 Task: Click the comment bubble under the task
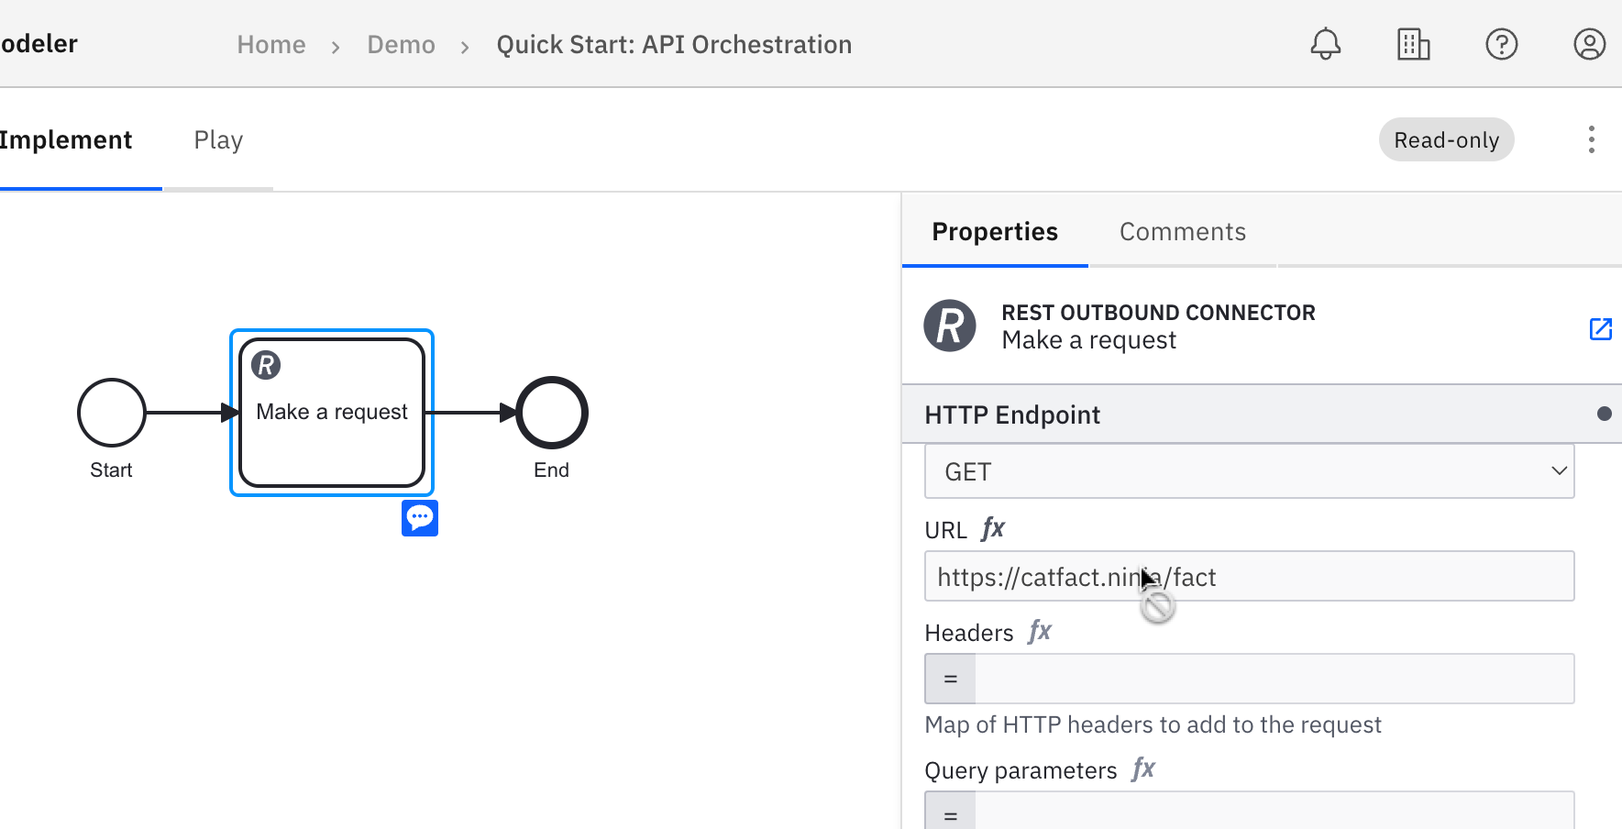[x=420, y=518]
